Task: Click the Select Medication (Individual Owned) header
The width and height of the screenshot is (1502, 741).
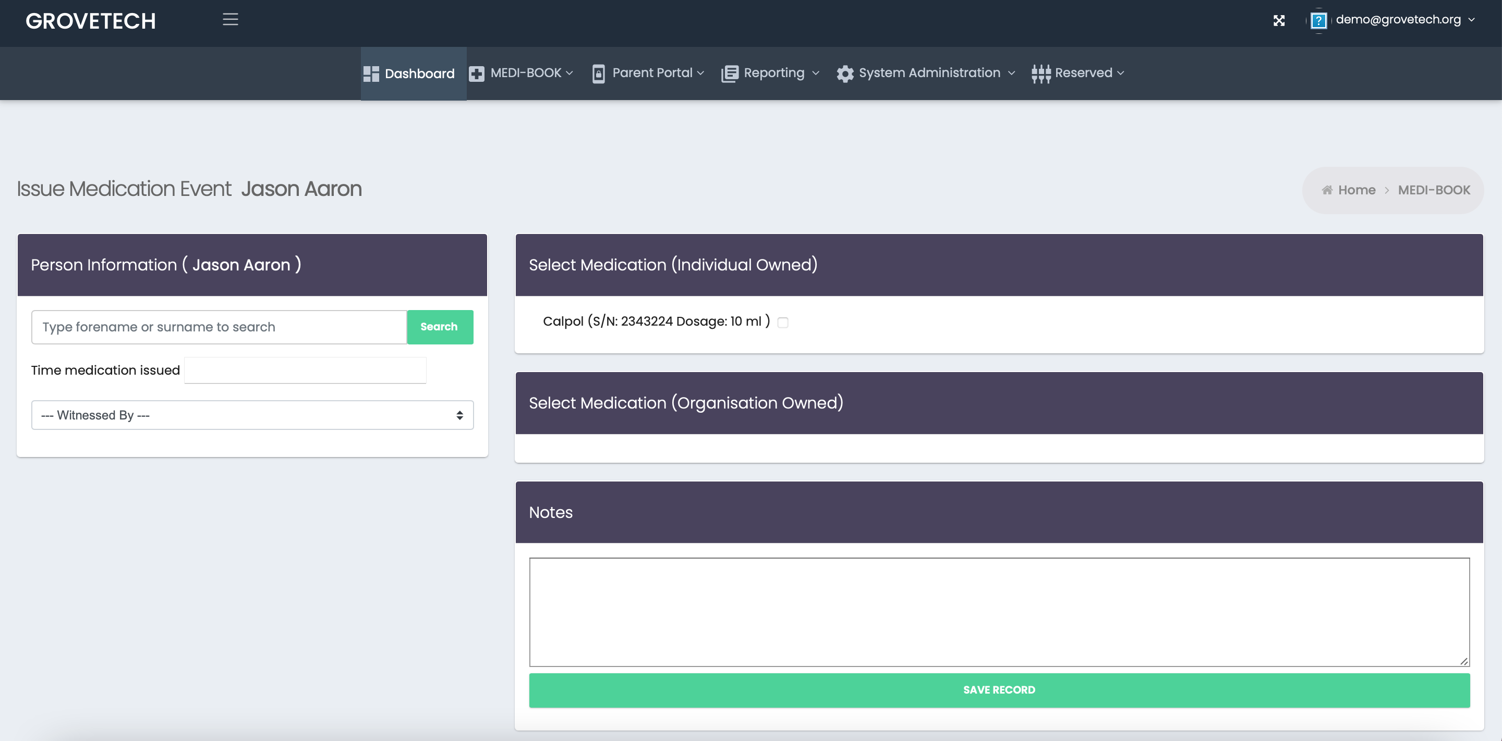Action: [999, 265]
